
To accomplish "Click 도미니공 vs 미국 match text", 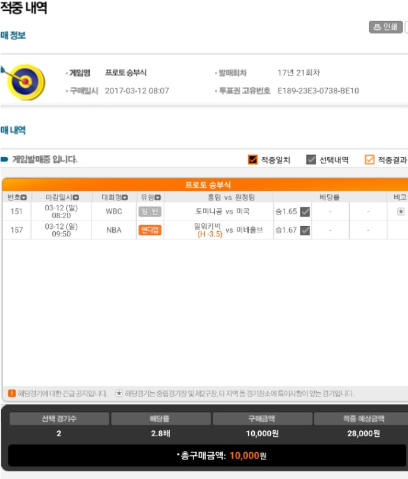I will [x=222, y=212].
